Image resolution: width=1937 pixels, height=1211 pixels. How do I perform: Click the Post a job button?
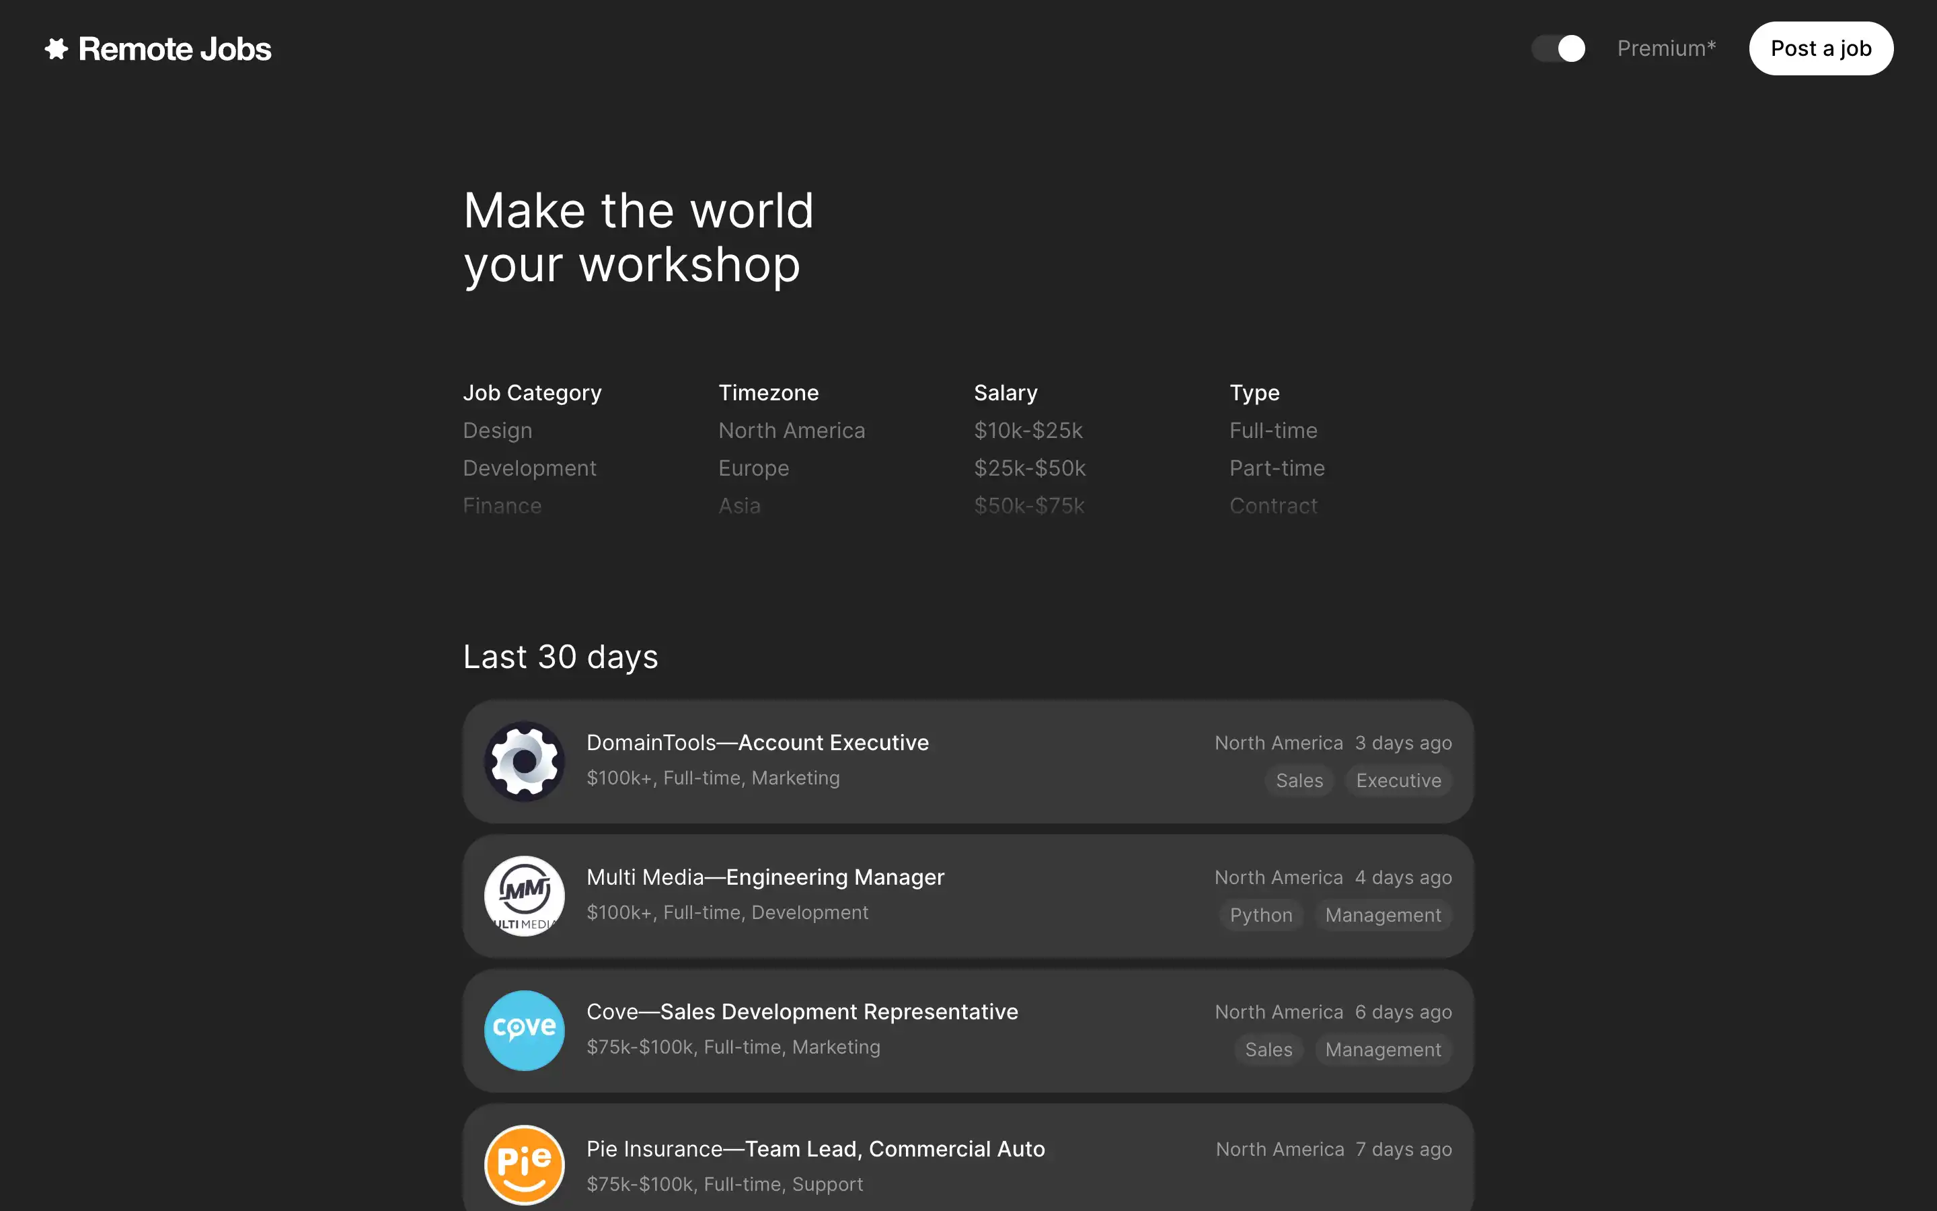(1821, 49)
